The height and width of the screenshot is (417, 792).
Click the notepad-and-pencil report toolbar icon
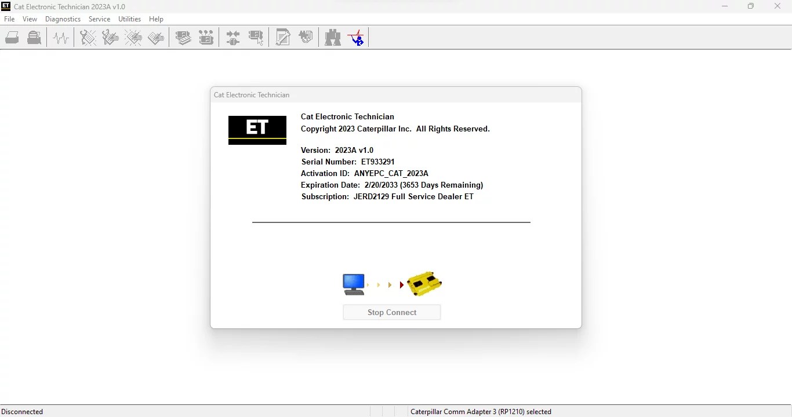283,37
